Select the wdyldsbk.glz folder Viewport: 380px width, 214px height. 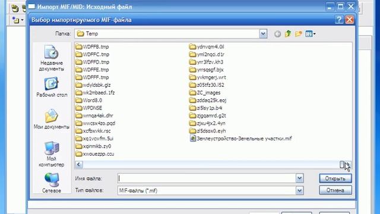93,85
